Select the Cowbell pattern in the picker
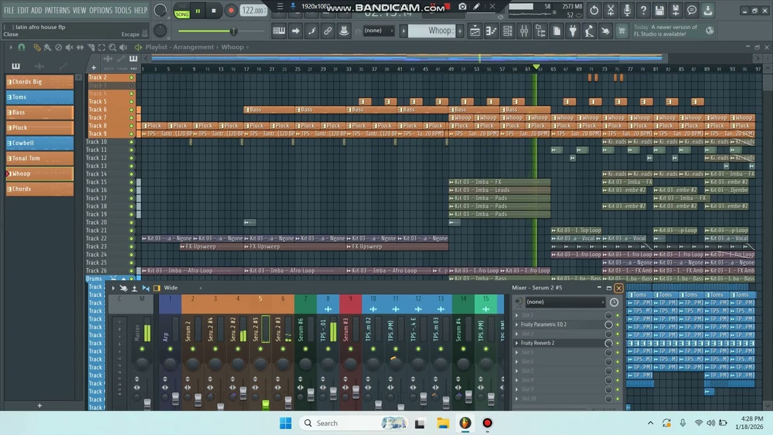This screenshot has width=773, height=435. (x=39, y=143)
